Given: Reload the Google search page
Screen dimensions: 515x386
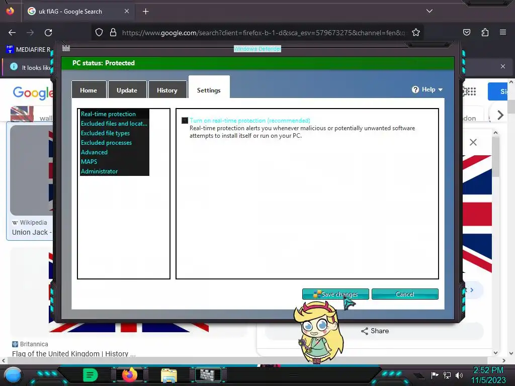Looking at the screenshot, I should (48, 33).
